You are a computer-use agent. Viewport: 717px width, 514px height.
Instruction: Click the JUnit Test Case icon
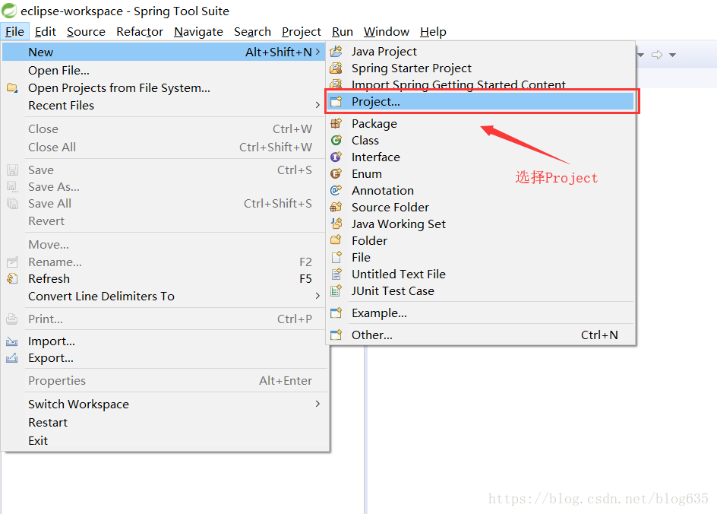coord(336,291)
